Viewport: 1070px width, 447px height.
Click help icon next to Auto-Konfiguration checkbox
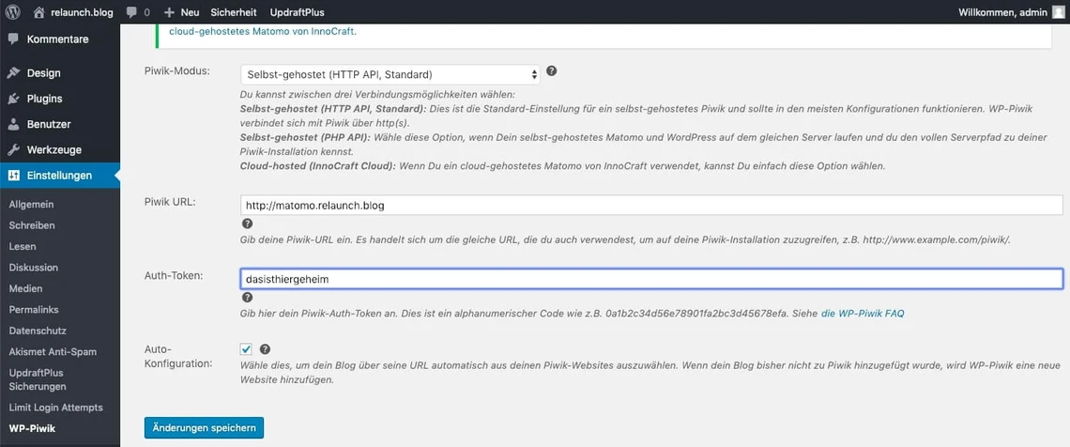click(265, 348)
